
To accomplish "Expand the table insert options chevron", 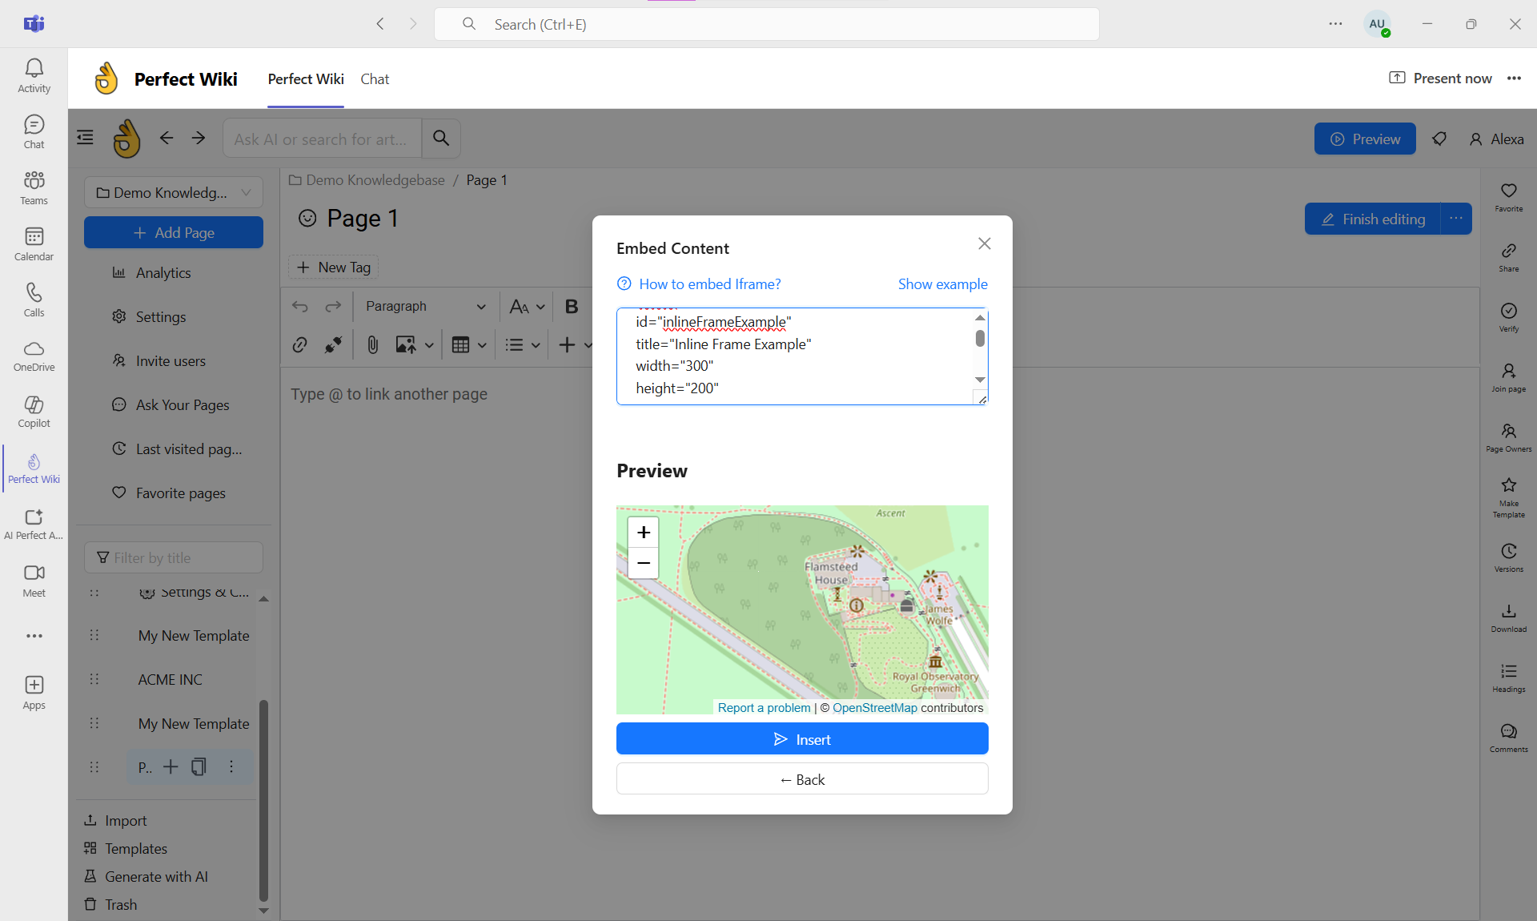I will pos(482,344).
